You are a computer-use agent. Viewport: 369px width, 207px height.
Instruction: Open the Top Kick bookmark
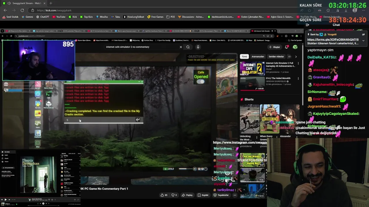tap(86, 17)
